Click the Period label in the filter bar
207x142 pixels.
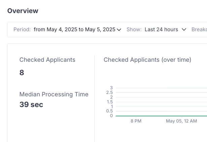[22, 30]
